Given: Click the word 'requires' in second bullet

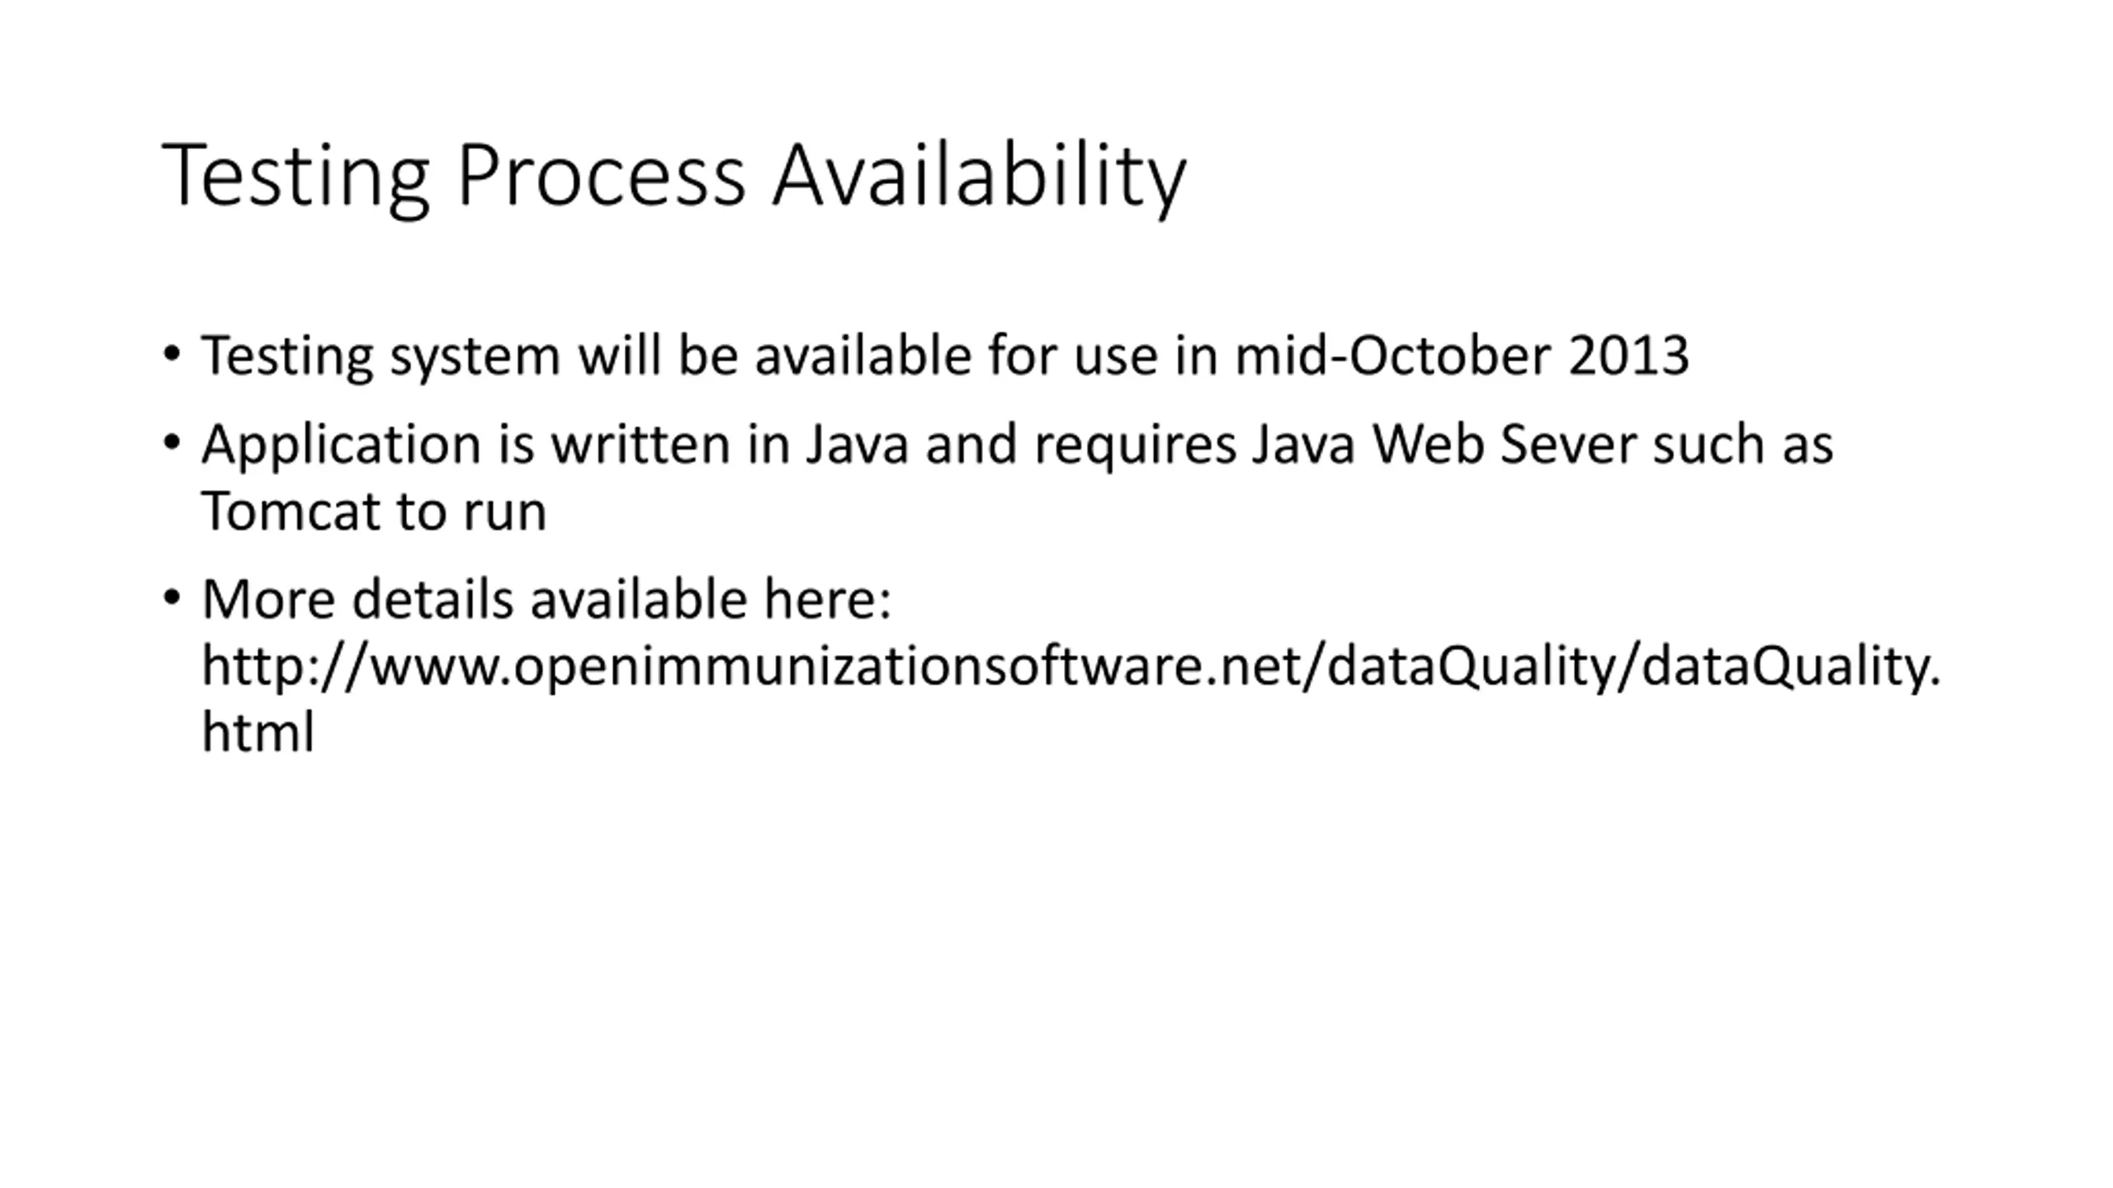Looking at the screenshot, I should point(1135,445).
